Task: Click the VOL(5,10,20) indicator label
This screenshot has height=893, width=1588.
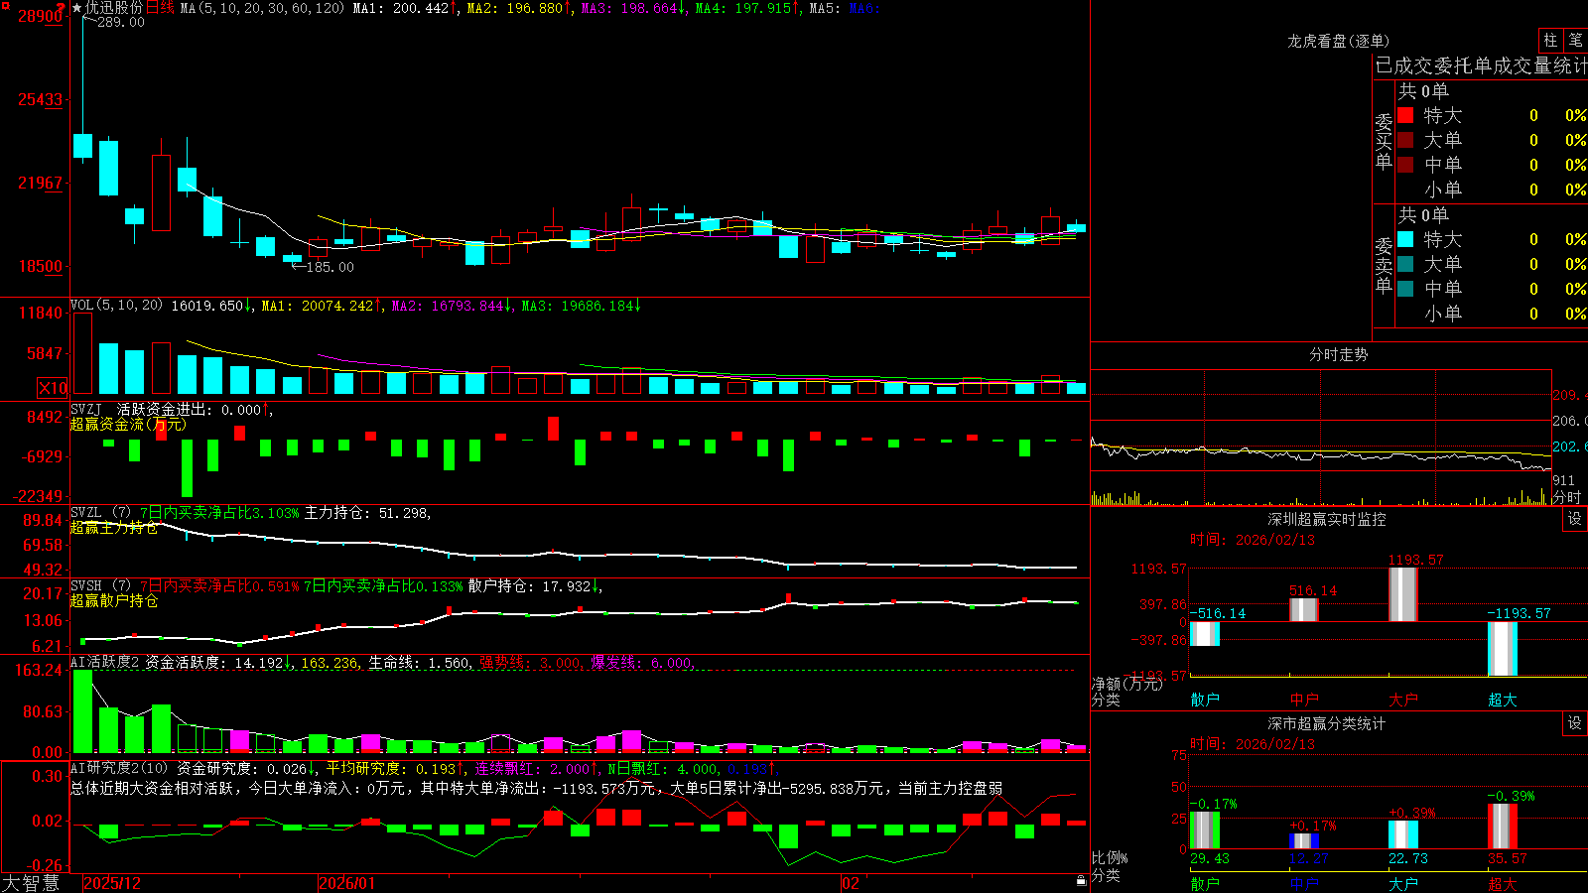Action: (116, 306)
